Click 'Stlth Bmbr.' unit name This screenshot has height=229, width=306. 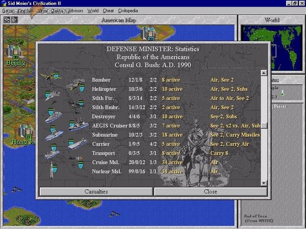pyautogui.click(x=106, y=107)
